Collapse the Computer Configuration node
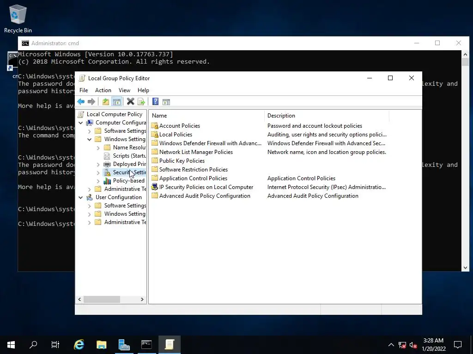 coord(80,123)
